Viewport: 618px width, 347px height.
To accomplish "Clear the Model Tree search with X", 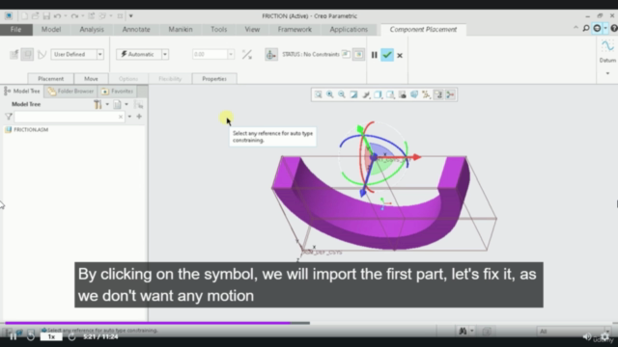I will [x=121, y=117].
